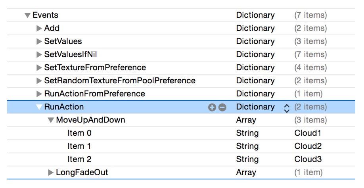364x188 pixels.
Task: Click the plus icon on RunAction row
Action: (x=212, y=107)
